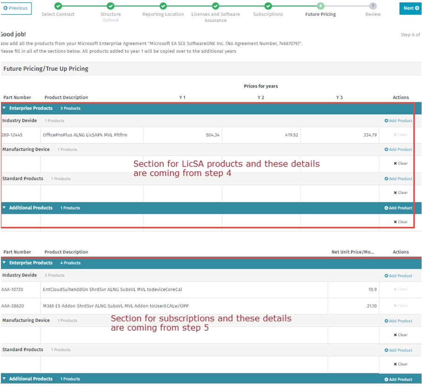Select part number AAA-10720
Image resolution: width=422 pixels, height=386 pixels.
coord(12,290)
